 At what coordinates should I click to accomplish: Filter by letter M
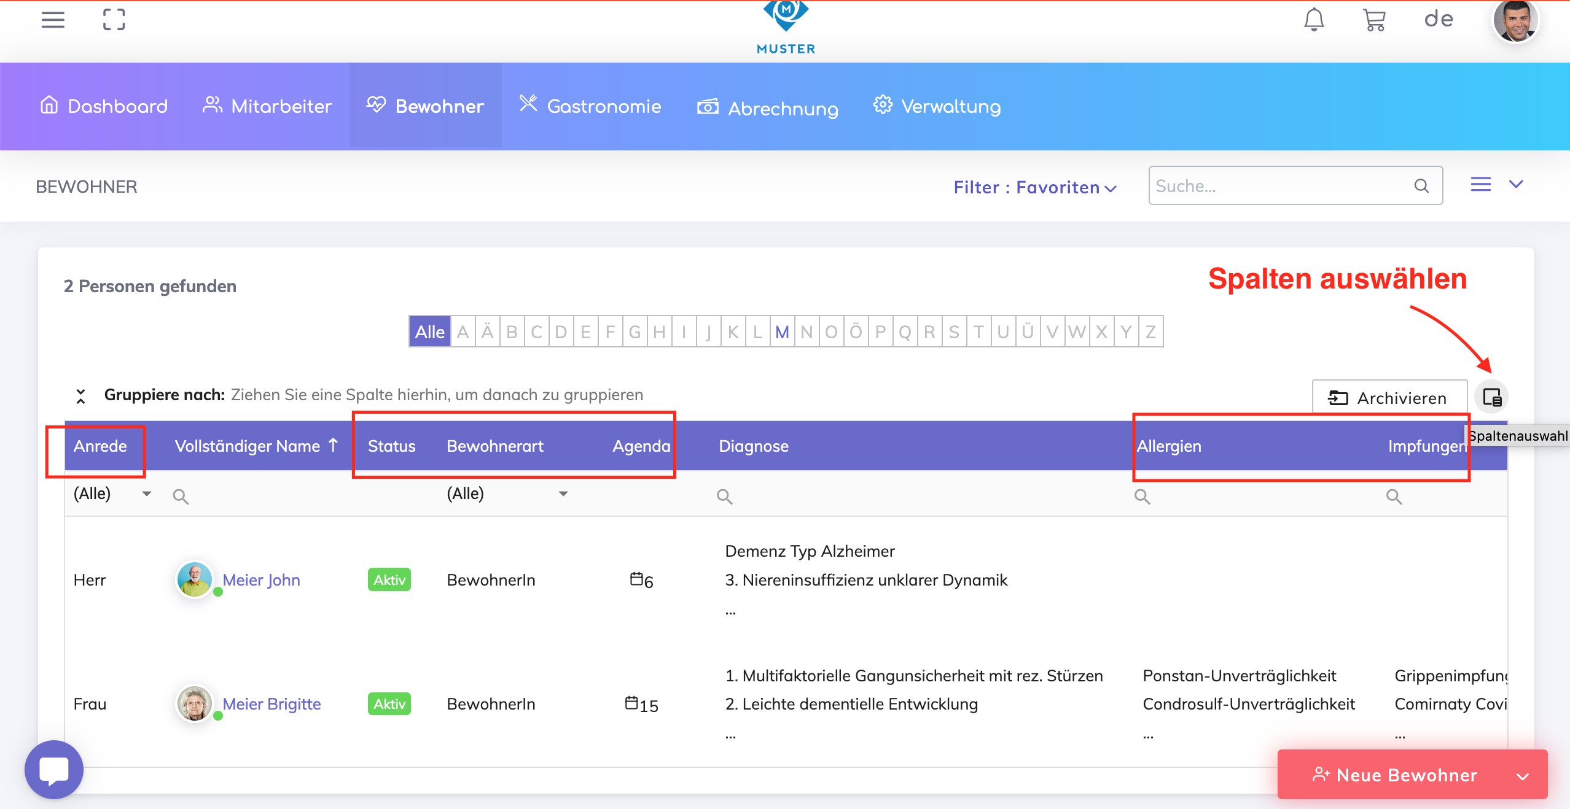pos(782,332)
